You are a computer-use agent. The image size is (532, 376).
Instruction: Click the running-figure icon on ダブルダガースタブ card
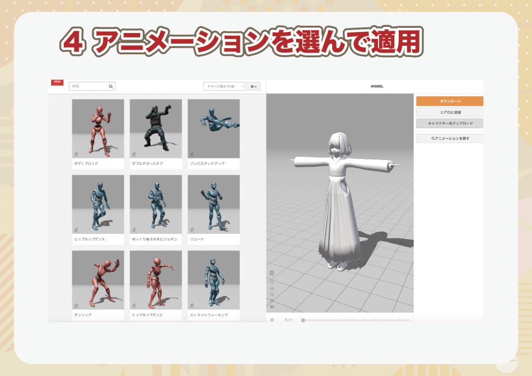tap(134, 154)
